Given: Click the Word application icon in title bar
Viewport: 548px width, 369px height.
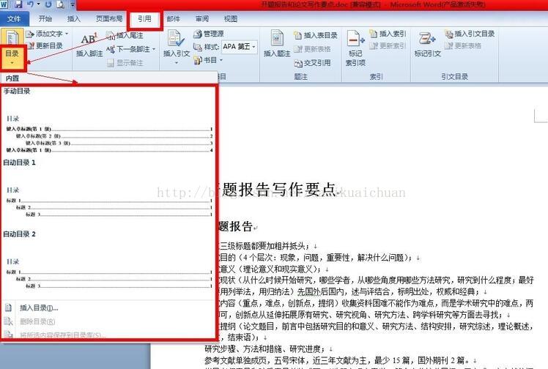Looking at the screenshot, I should 4,4.
